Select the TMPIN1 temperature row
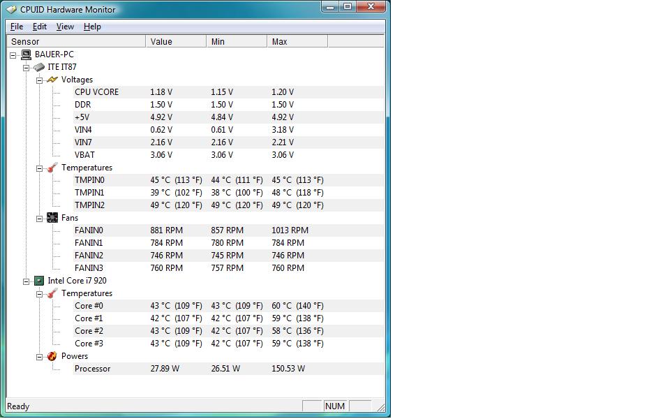This screenshot has height=419, width=670. point(229,193)
